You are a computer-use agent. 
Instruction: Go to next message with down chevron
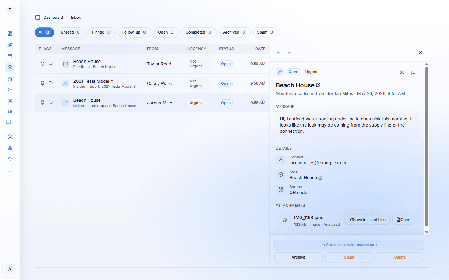[289, 53]
